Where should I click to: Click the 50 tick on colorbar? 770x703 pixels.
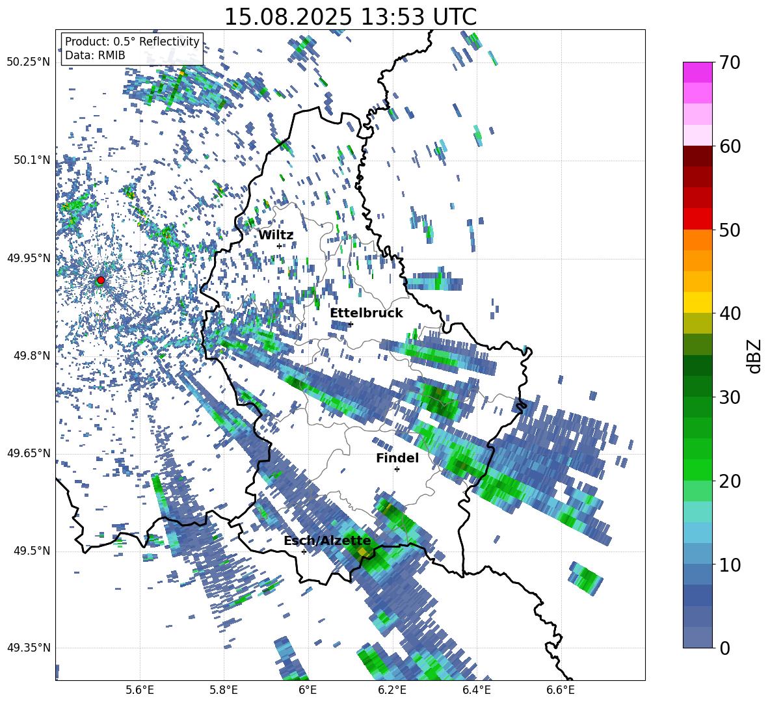tap(730, 230)
